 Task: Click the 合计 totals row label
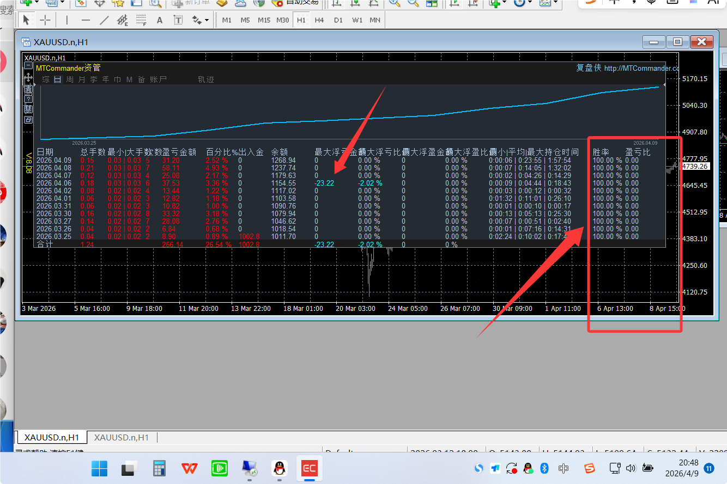(45, 245)
